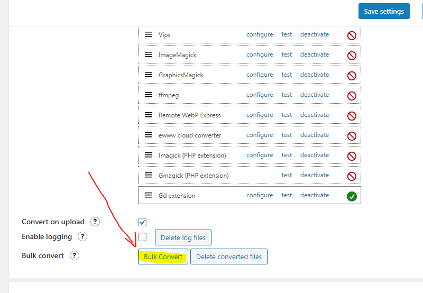Enable the logging checkbox
This screenshot has width=423, height=293.
142,237
